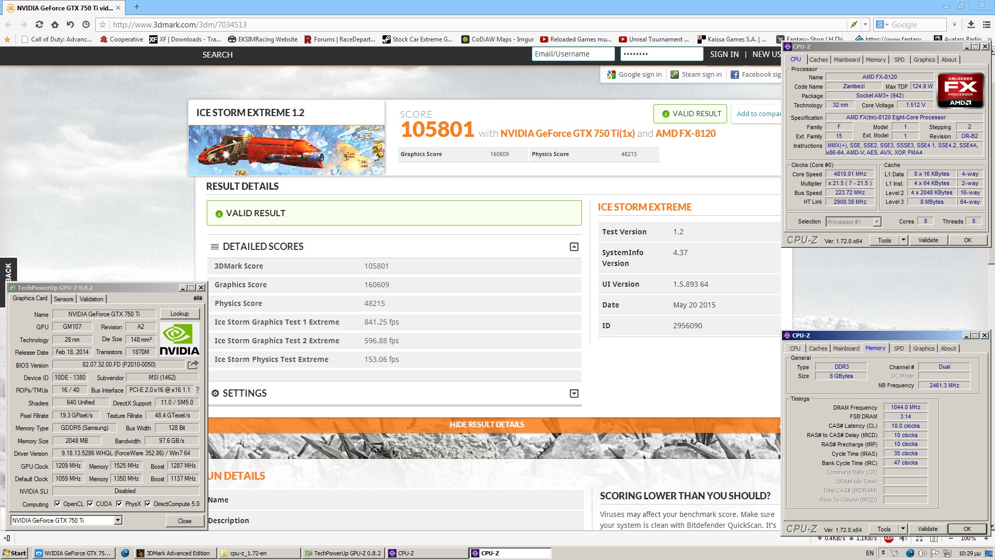Toggle the DirectCompute 5.0 checkbox
The image size is (995, 560).
click(x=148, y=503)
